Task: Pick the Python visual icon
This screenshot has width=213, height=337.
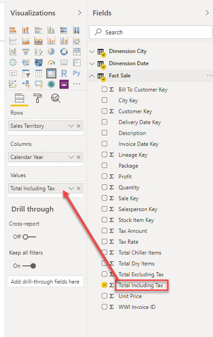Action: point(77,73)
